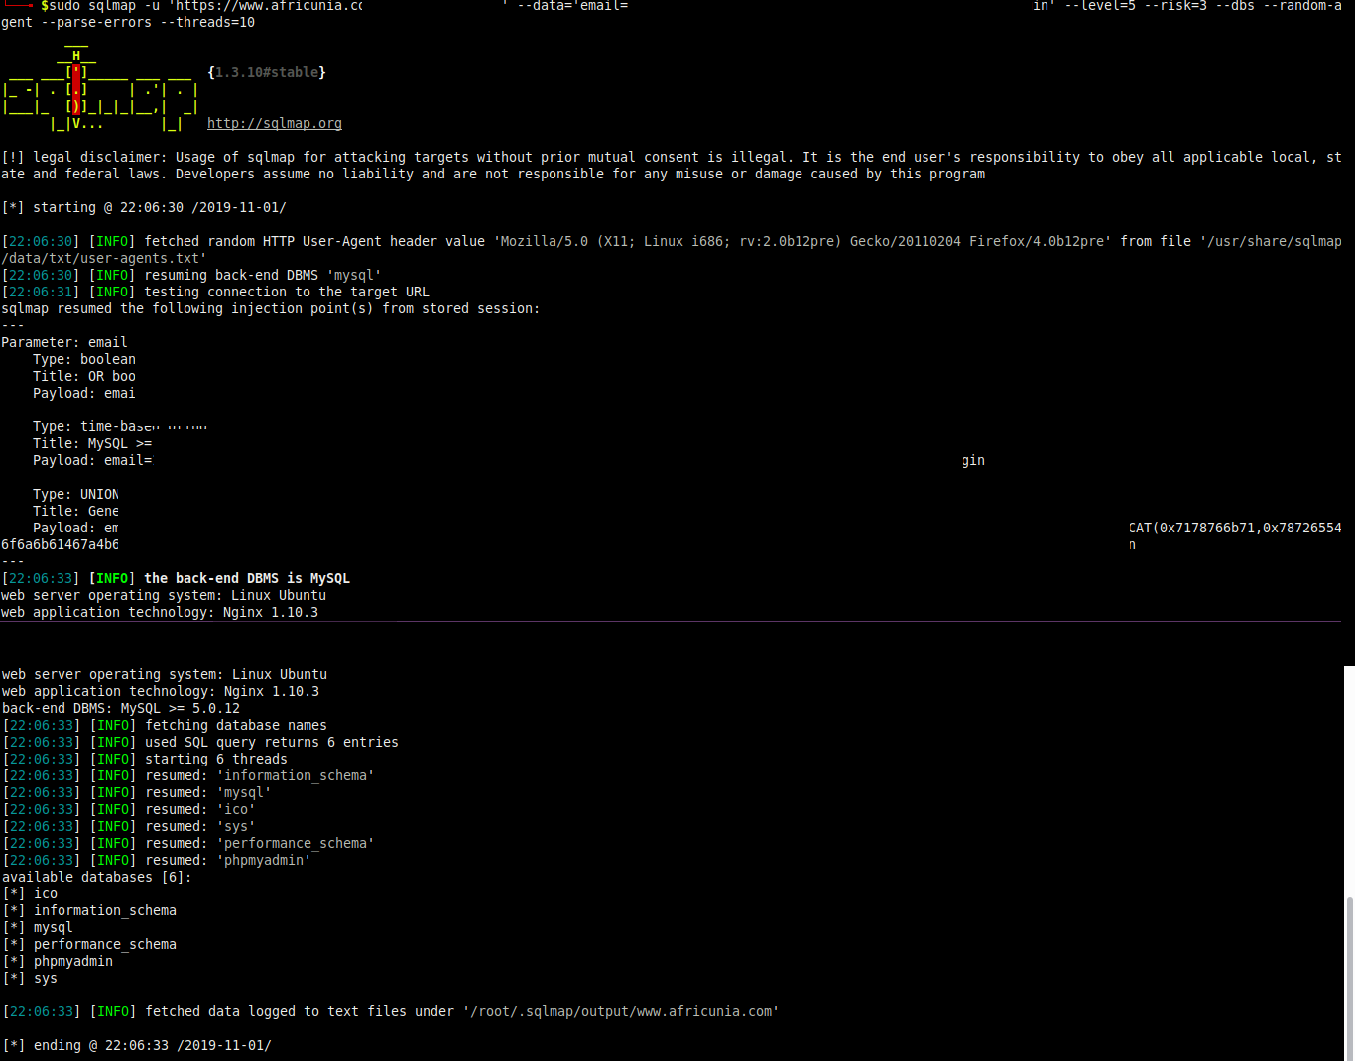The width and height of the screenshot is (1355, 1061).
Task: Click the 'Type: time-based' line
Action: 120,426
